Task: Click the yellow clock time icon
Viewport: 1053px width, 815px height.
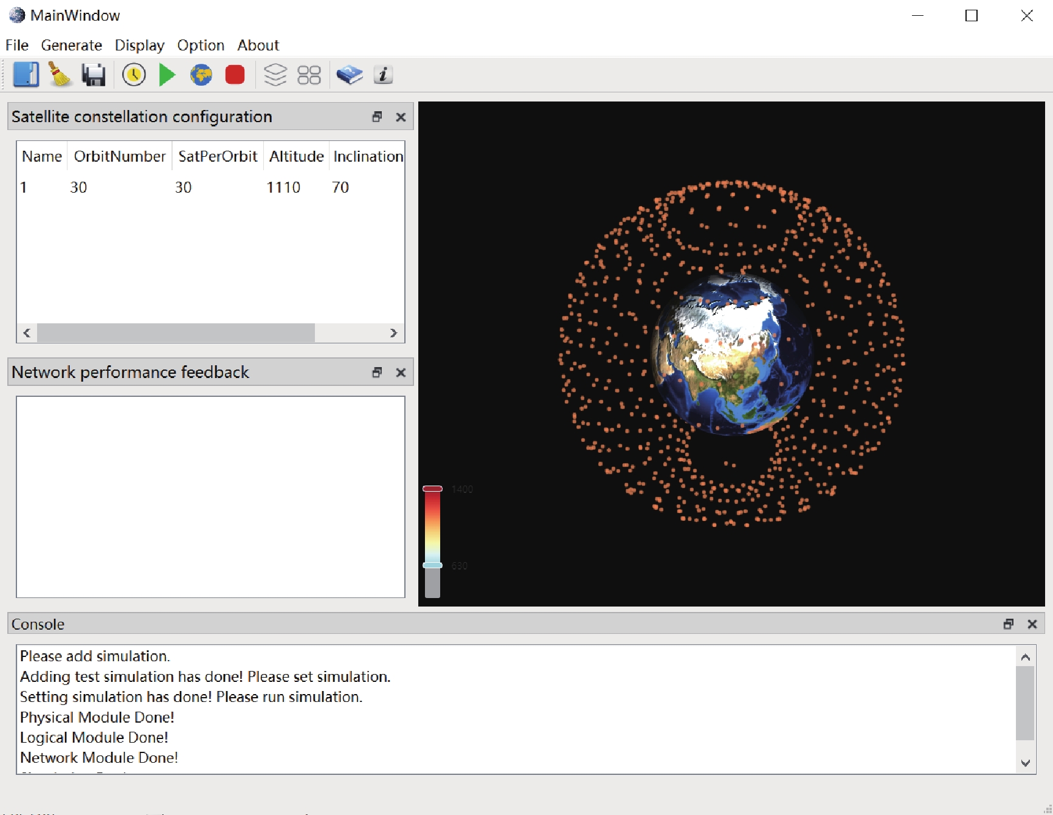Action: [x=134, y=75]
